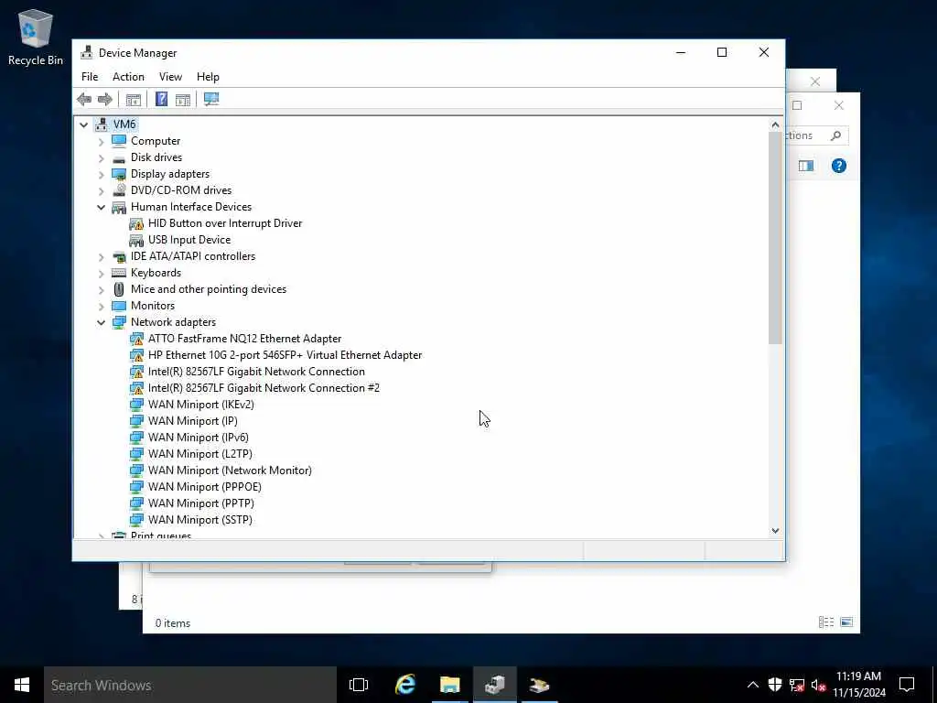This screenshot has width=937, height=703.
Task: Expand the Disk drives node
Action: pyautogui.click(x=101, y=157)
